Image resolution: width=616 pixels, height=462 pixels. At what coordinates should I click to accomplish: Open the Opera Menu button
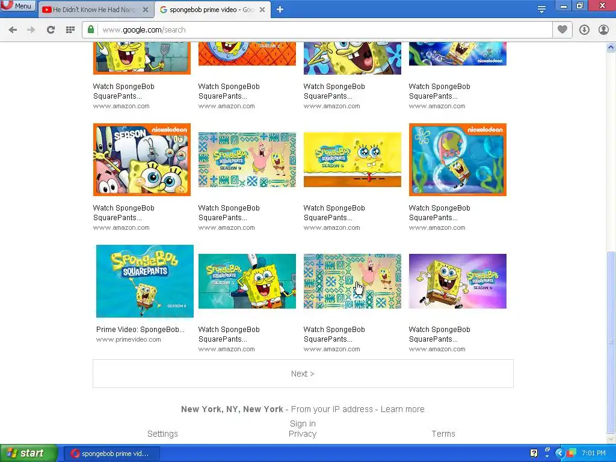[18, 6]
